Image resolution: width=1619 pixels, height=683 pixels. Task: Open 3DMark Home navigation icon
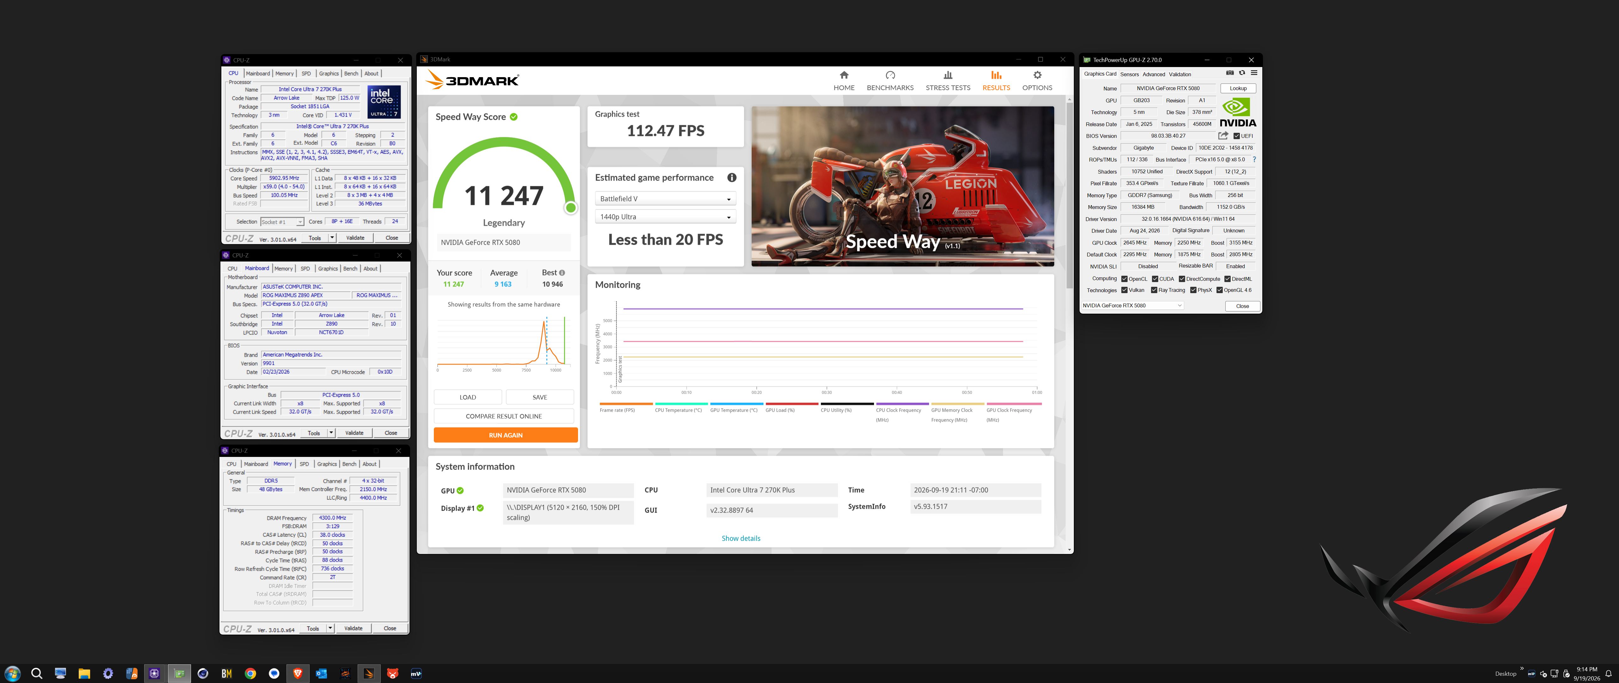click(843, 75)
